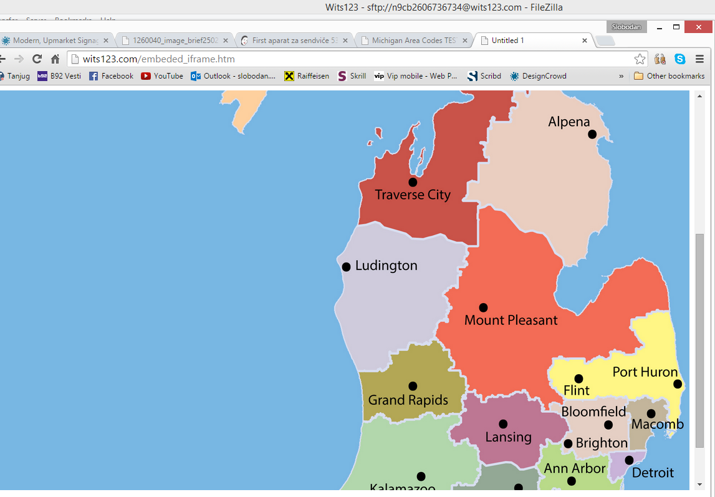Click the Kalamazoo city dot

421,476
